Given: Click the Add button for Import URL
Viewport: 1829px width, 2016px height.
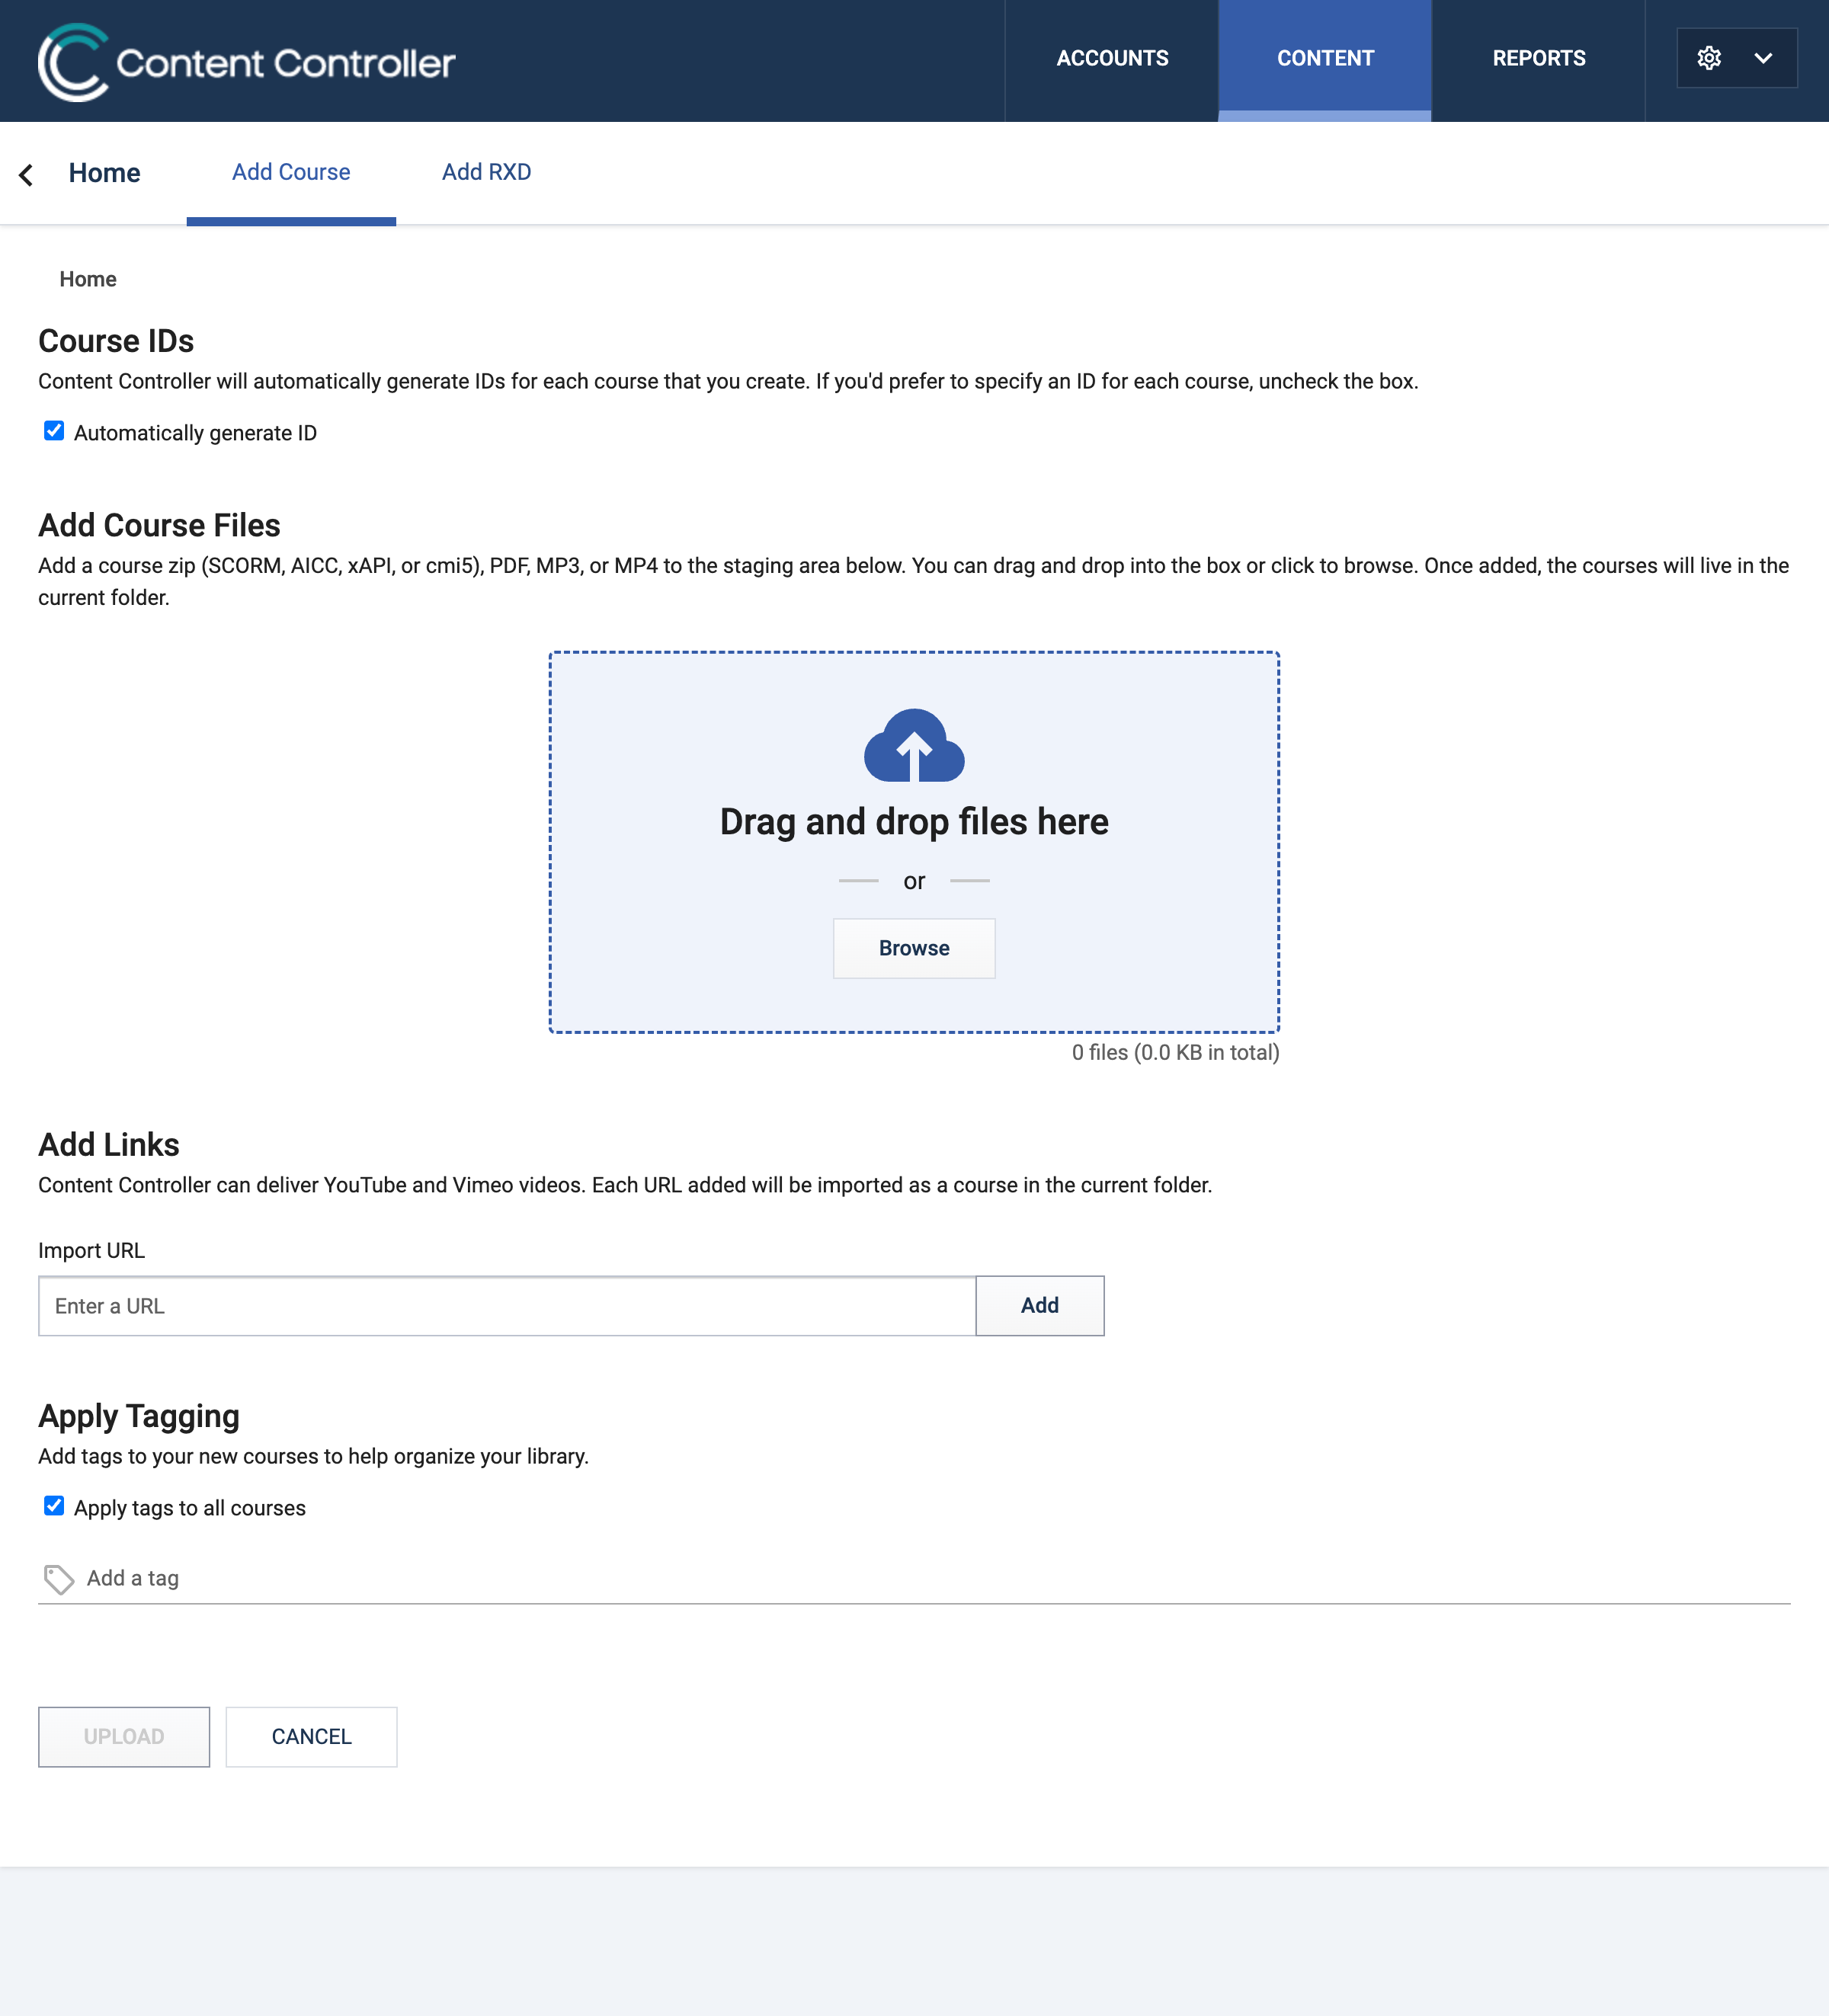Looking at the screenshot, I should [1040, 1305].
